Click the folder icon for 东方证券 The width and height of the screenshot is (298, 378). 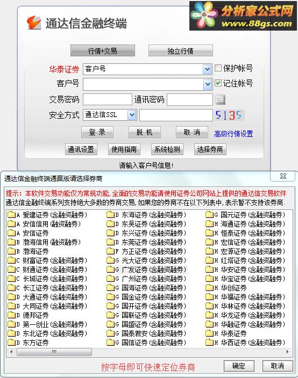11,343
